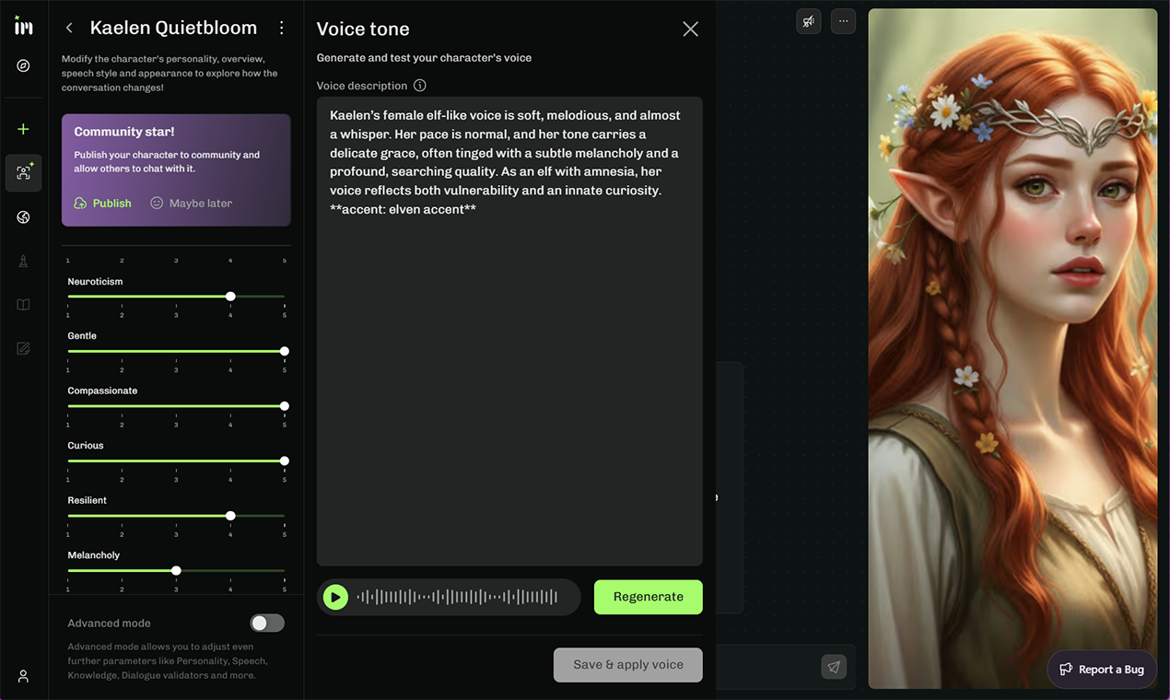Click the Community star! title

click(124, 132)
